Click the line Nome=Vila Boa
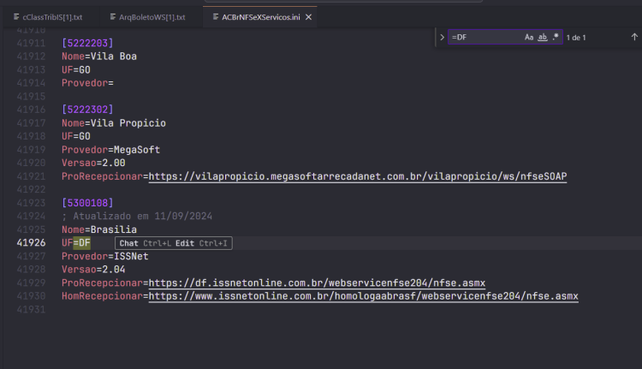The image size is (642, 369). point(99,57)
